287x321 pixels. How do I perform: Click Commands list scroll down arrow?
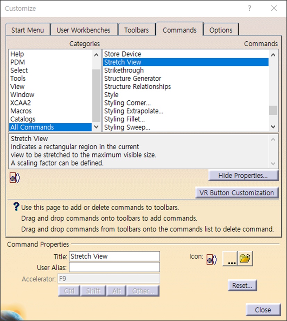point(273,127)
